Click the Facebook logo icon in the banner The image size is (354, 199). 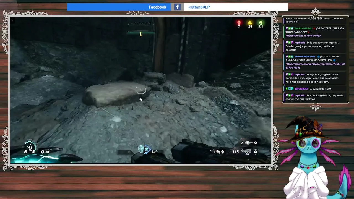pyautogui.click(x=177, y=7)
